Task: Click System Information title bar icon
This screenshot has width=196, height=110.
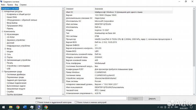Action: (1, 2)
